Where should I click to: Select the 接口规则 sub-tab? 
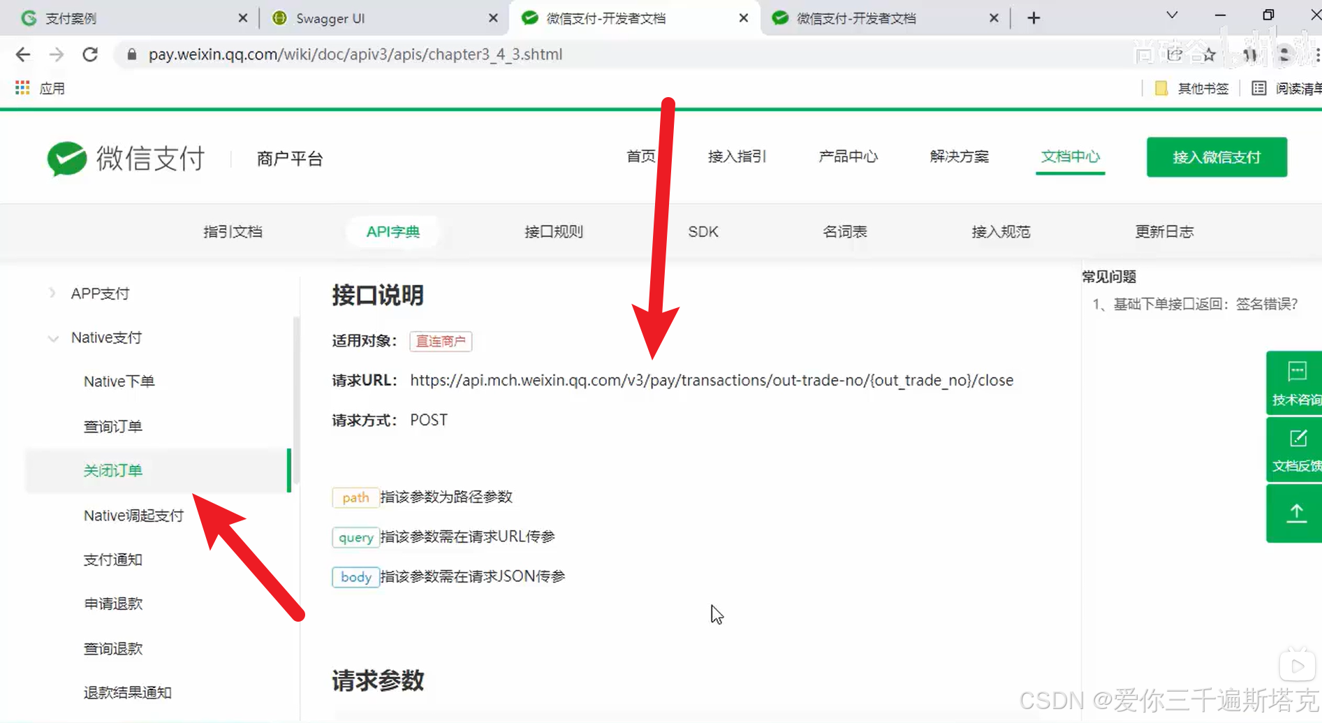pyautogui.click(x=554, y=232)
